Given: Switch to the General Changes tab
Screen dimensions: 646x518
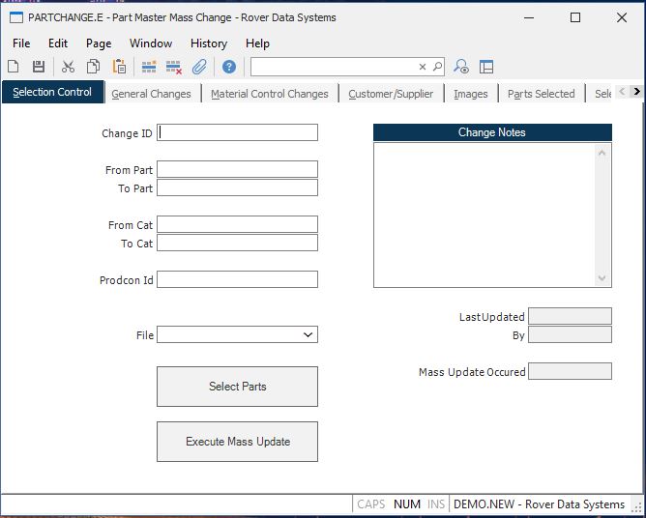Looking at the screenshot, I should tap(151, 94).
